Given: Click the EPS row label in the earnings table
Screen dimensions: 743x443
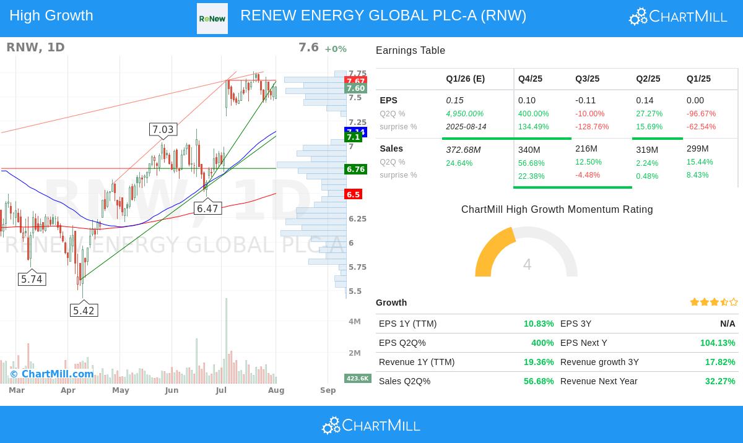Looking at the screenshot, I should point(388,100).
